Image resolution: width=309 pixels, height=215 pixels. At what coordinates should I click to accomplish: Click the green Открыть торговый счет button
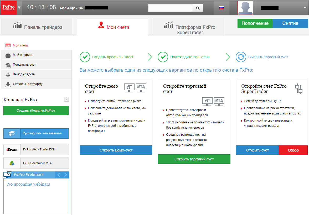[x=194, y=159]
